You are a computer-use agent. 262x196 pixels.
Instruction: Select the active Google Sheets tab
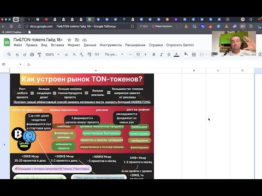pyautogui.click(x=90, y=19)
